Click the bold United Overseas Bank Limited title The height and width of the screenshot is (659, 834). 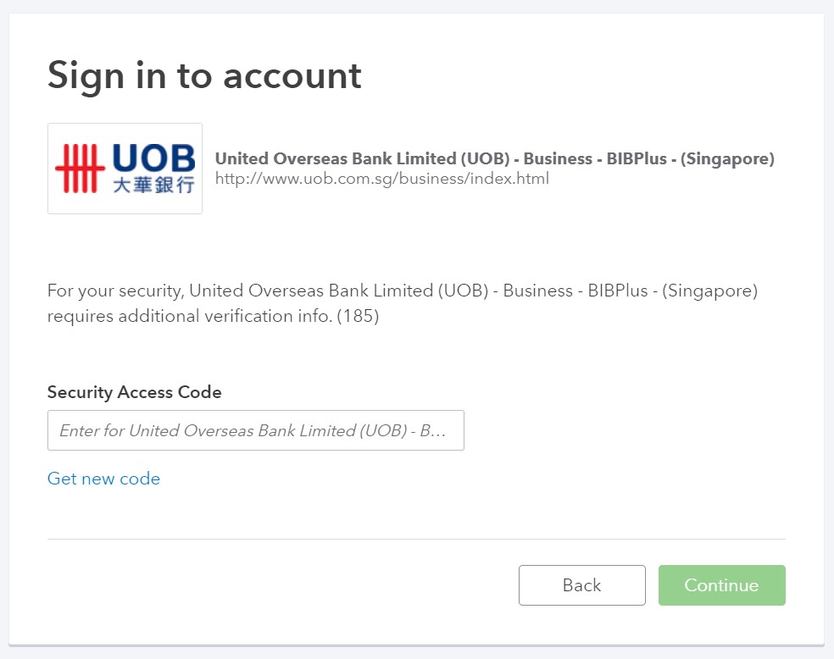494,158
